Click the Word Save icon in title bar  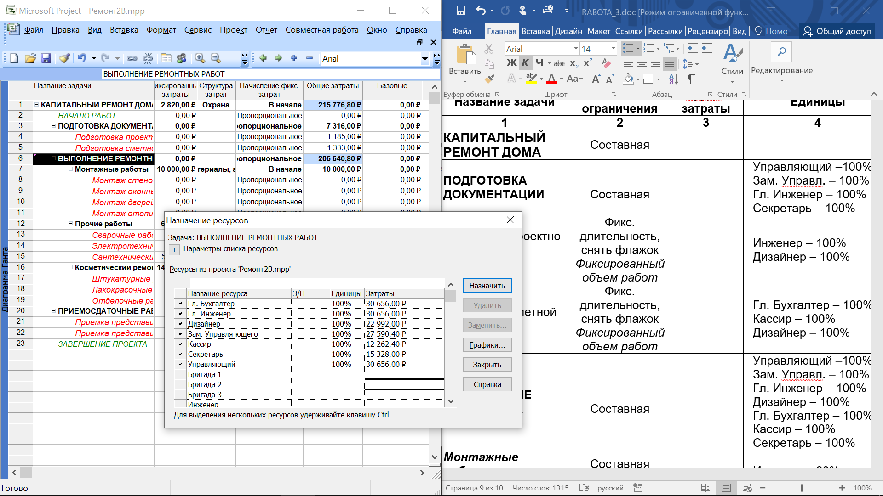461,11
